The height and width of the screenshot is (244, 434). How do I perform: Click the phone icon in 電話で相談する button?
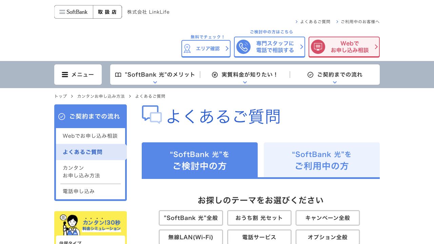click(243, 47)
